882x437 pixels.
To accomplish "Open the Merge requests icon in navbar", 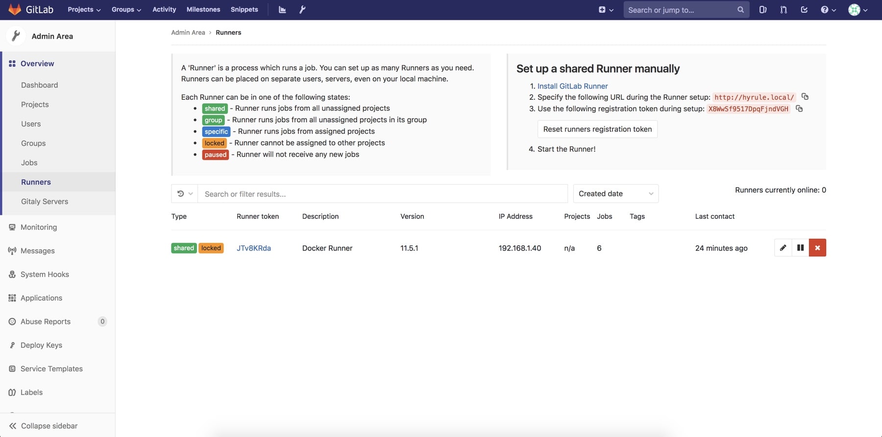I will [x=784, y=10].
